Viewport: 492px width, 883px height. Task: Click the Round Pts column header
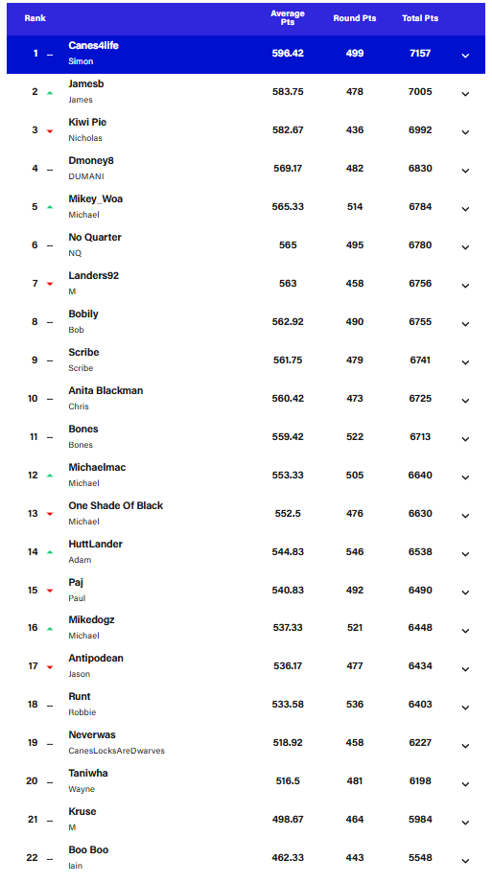tap(355, 18)
